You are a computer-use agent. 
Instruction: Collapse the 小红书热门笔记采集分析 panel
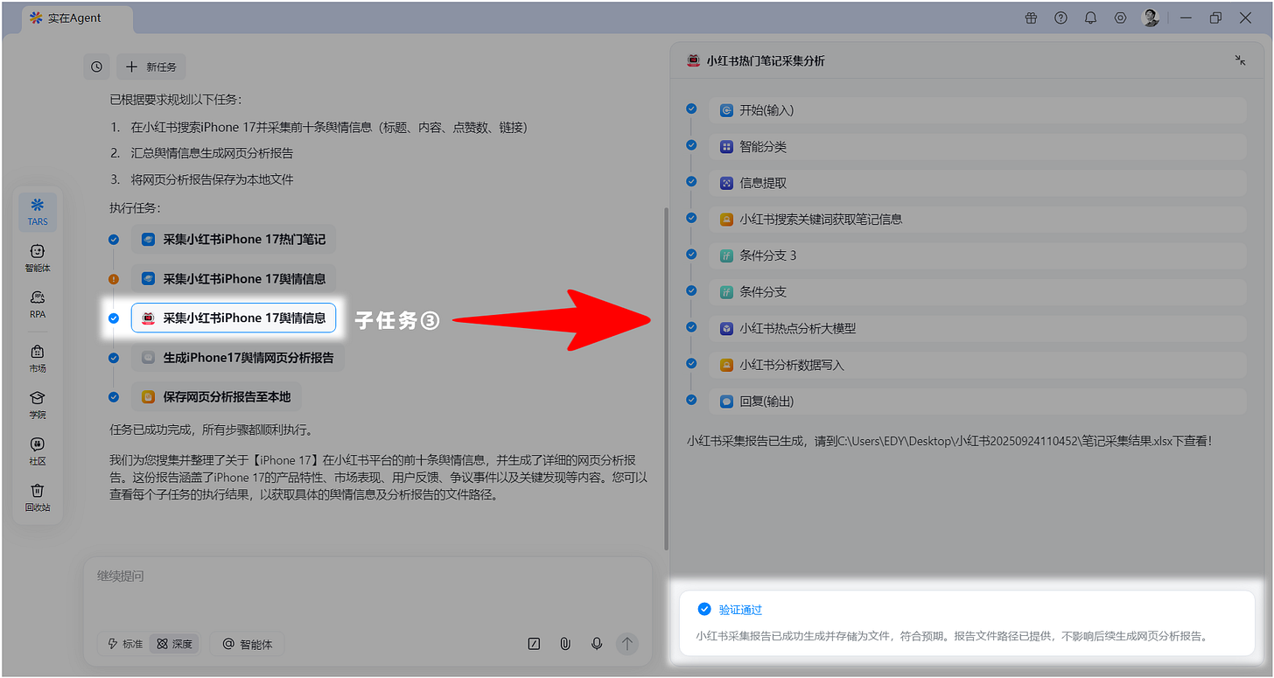1240,60
